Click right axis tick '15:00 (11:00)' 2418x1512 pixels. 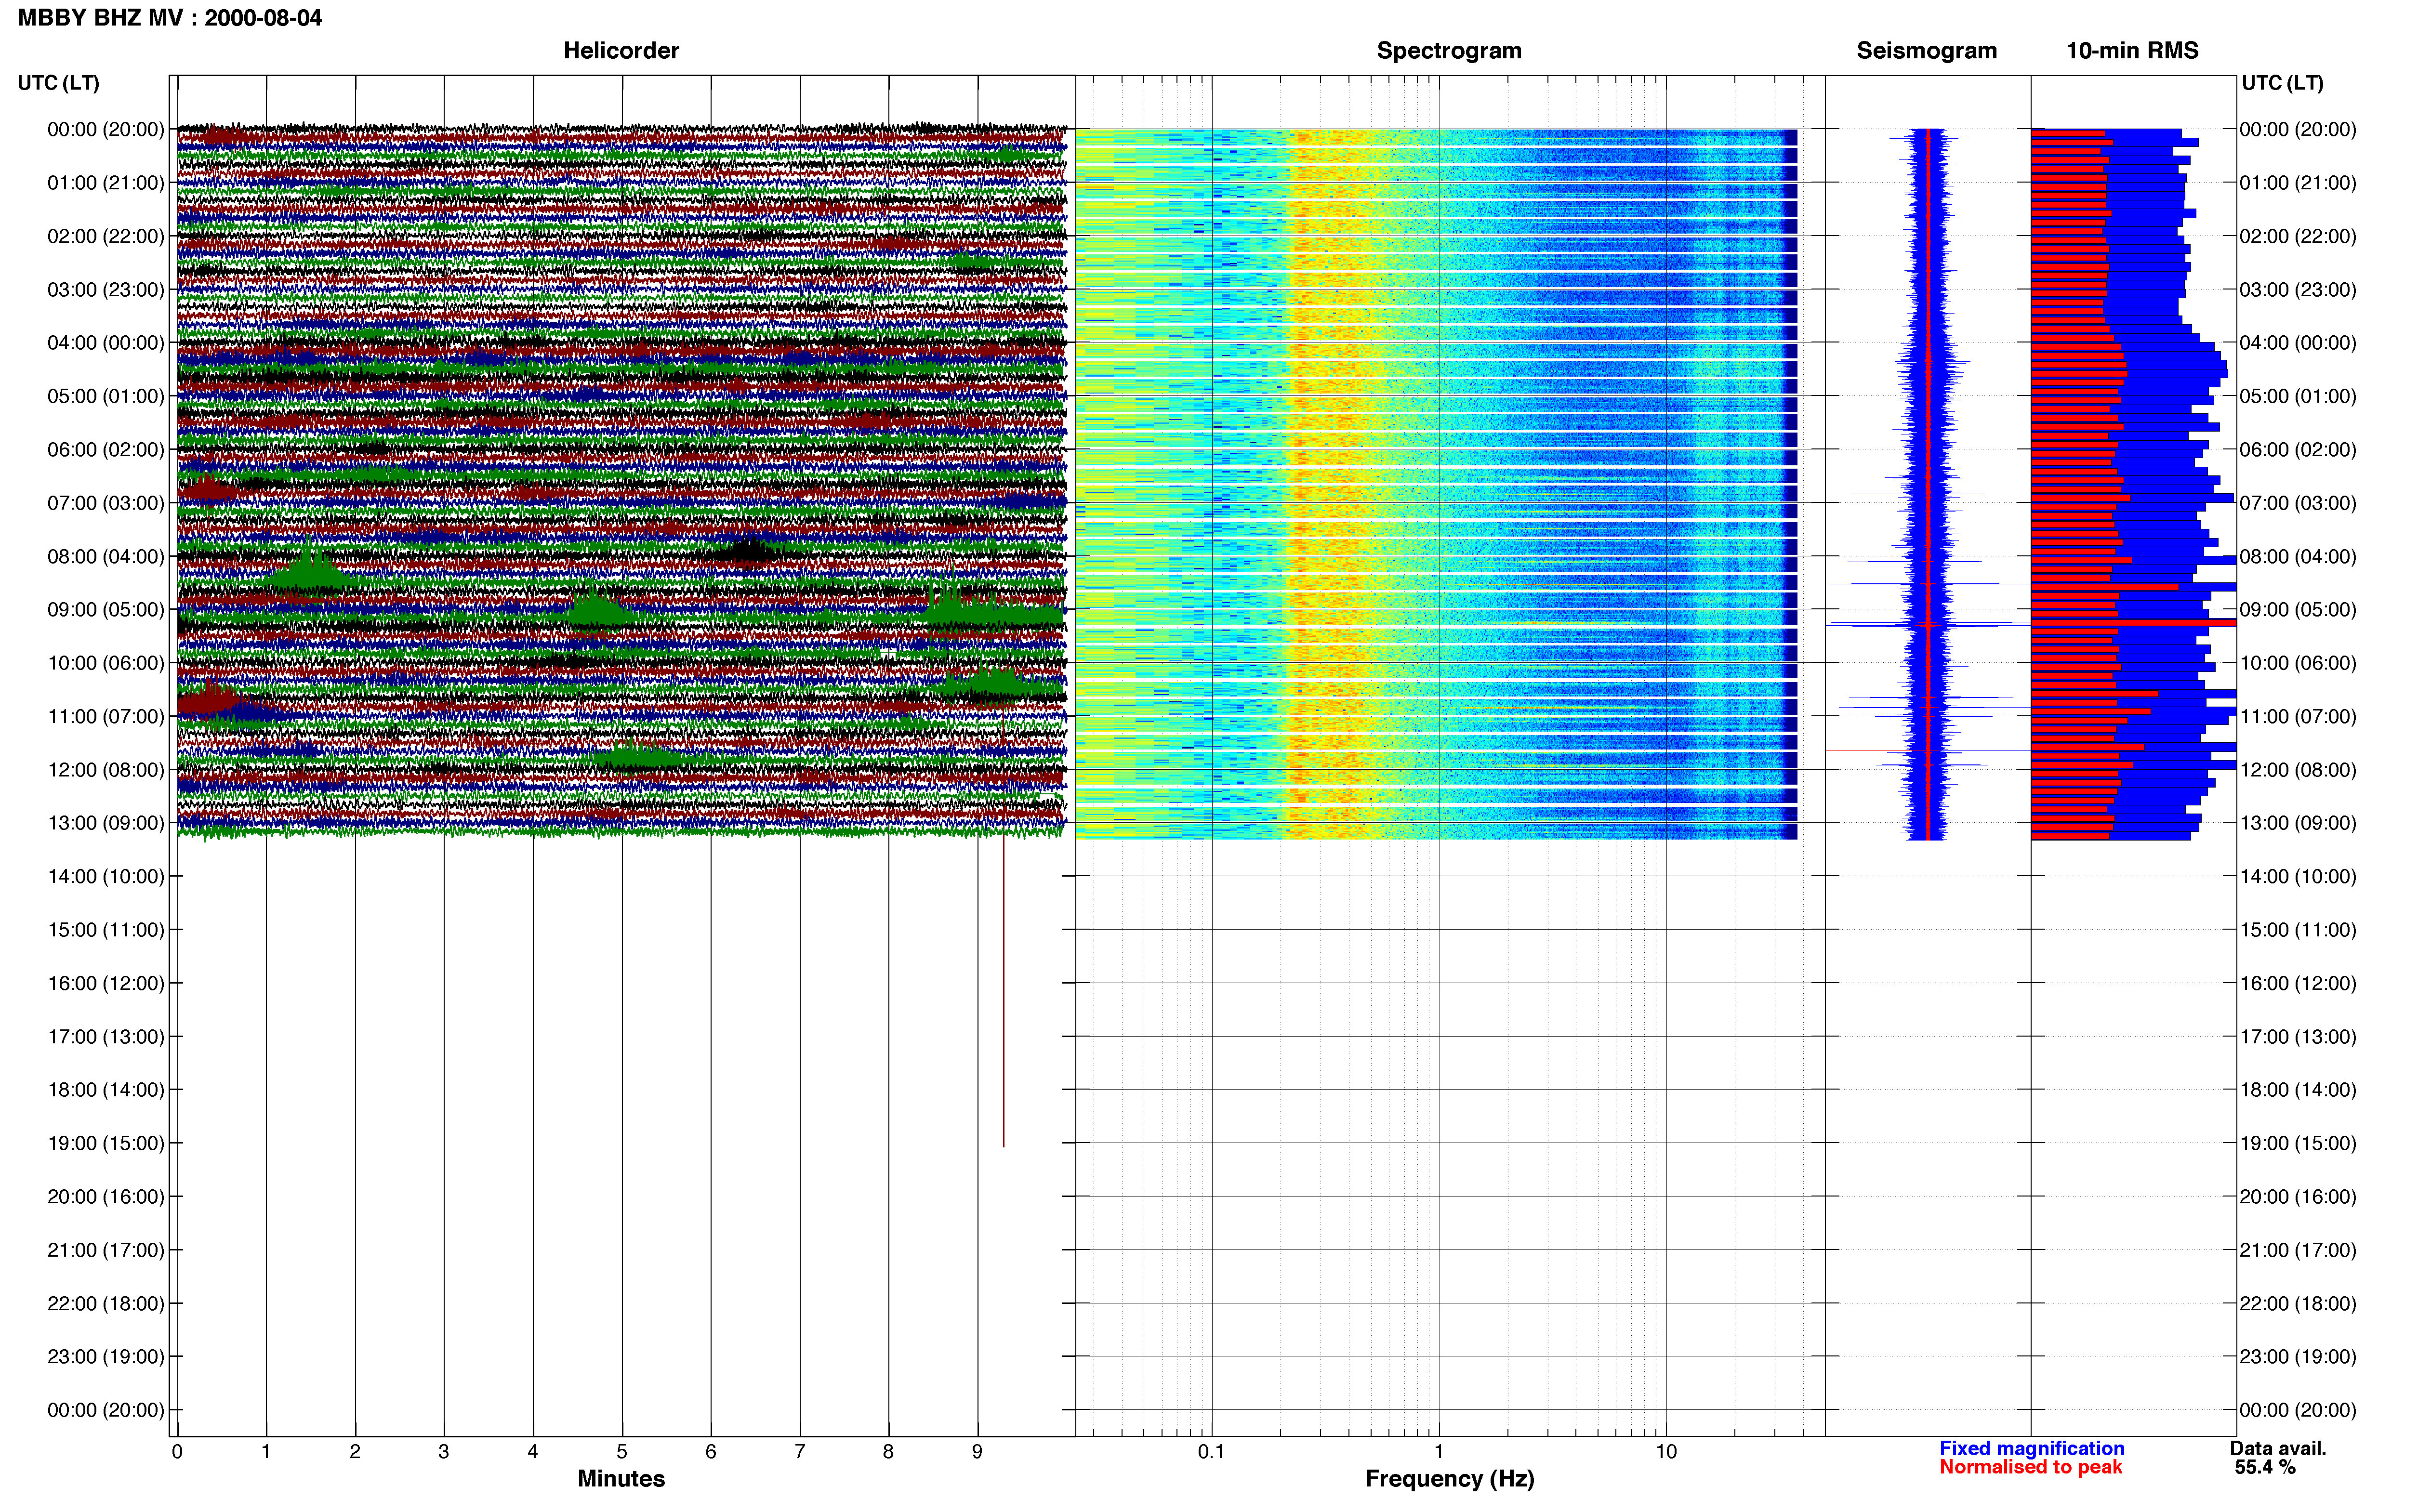(2298, 930)
